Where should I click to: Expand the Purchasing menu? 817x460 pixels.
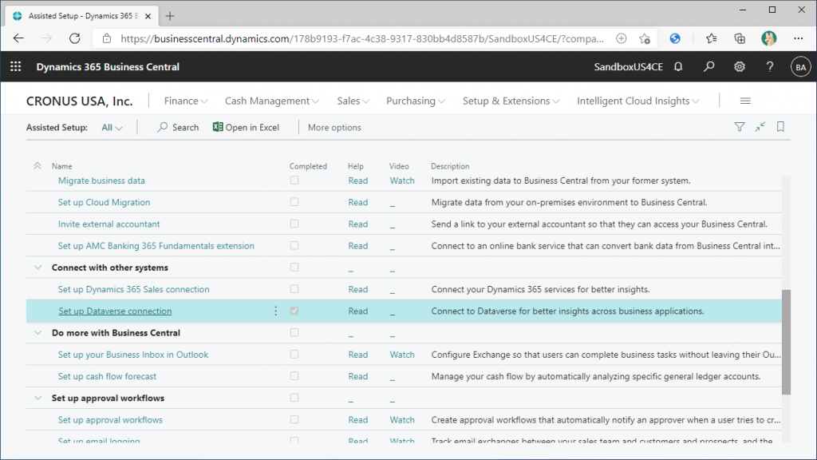click(x=416, y=101)
